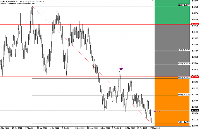The width and height of the screenshot is (199, 130).
Task: Click the gray zone rectangle between red lines
Action: pyautogui.click(x=172, y=50)
